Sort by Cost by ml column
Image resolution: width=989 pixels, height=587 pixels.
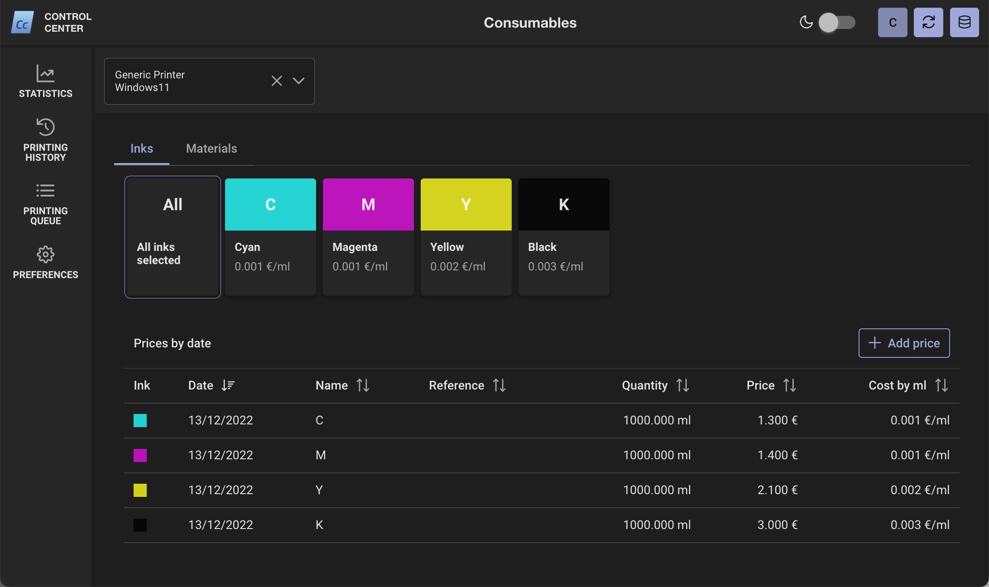941,385
